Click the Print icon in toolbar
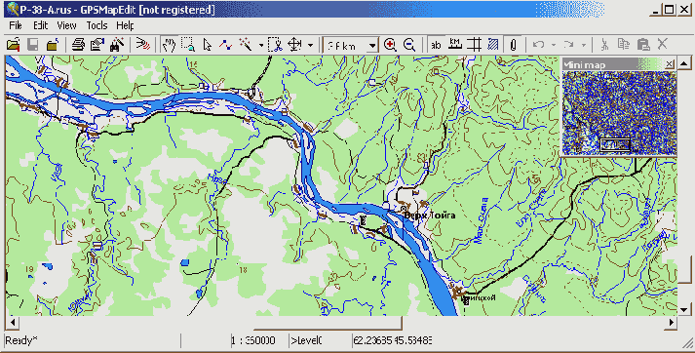The height and width of the screenshot is (353, 695). [78, 45]
